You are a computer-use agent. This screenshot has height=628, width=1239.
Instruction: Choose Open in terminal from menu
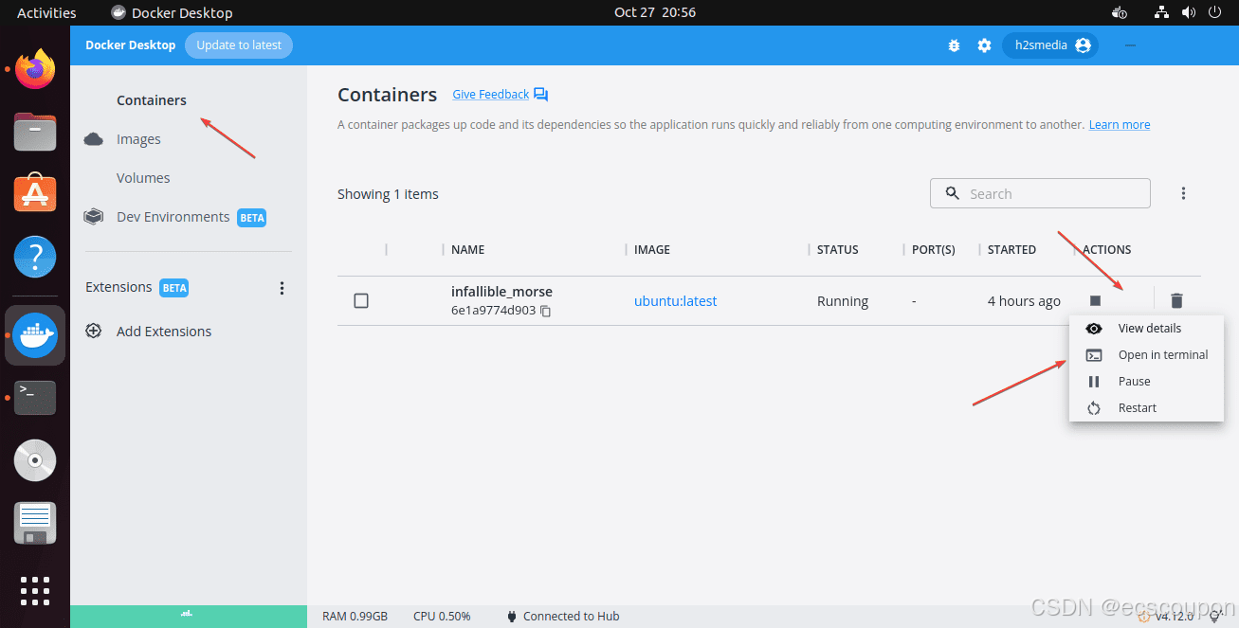click(1146, 355)
